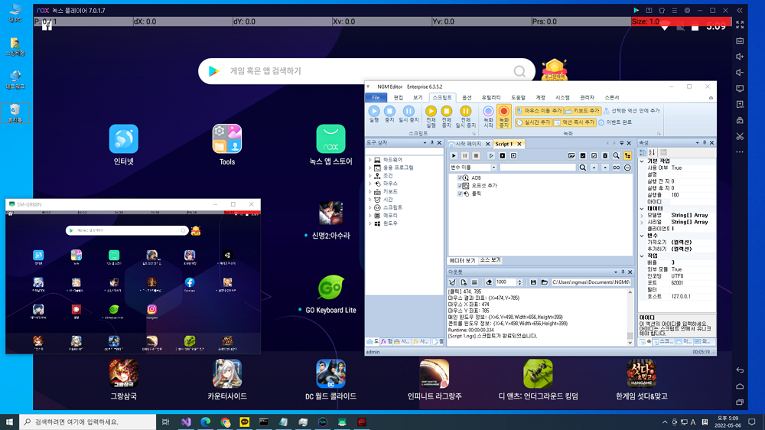The image size is (765, 430).
Task: Click the yellow 전체 일시 중지 button
Action: 465,117
